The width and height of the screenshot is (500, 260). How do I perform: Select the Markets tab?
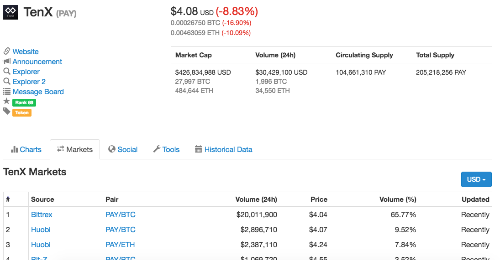click(75, 149)
